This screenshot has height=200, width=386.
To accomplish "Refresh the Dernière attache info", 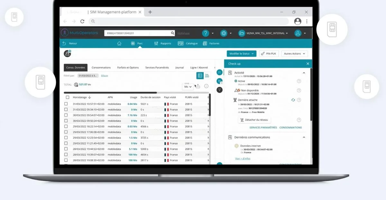I will 293,100.
